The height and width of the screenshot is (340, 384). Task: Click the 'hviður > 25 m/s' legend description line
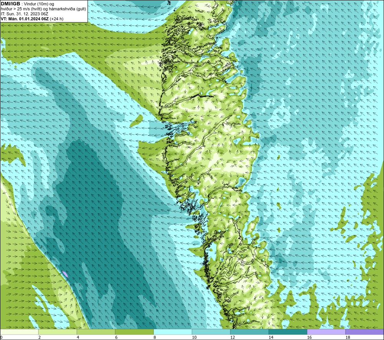43,9
